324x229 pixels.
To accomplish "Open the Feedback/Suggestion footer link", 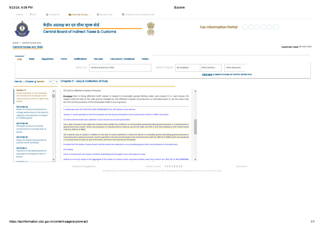I will pos(84,167).
